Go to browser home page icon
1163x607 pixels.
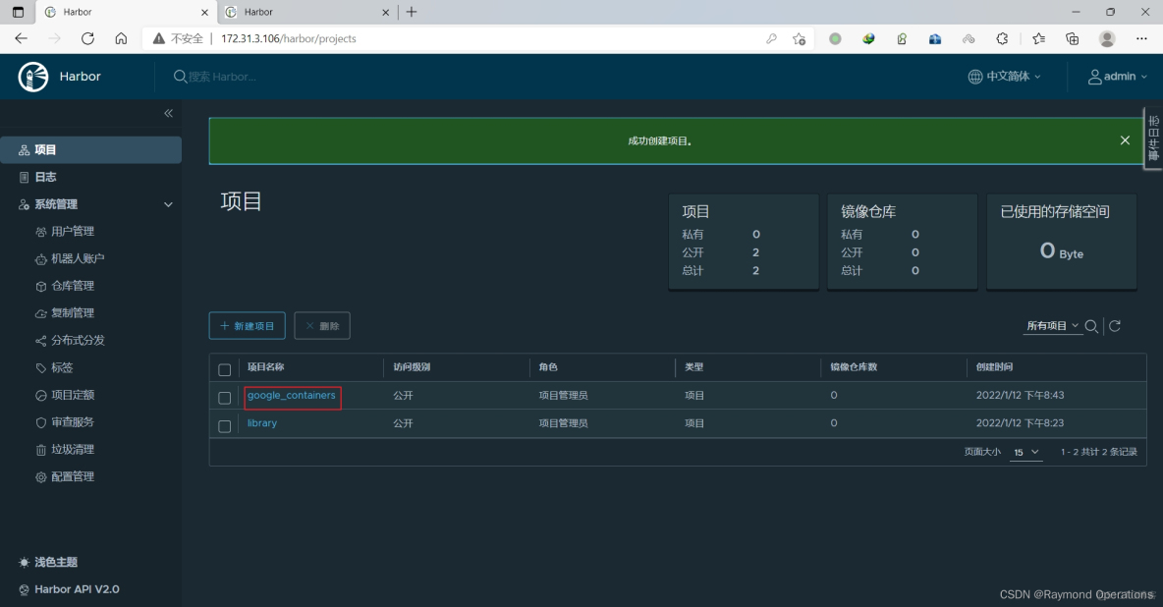(x=121, y=38)
